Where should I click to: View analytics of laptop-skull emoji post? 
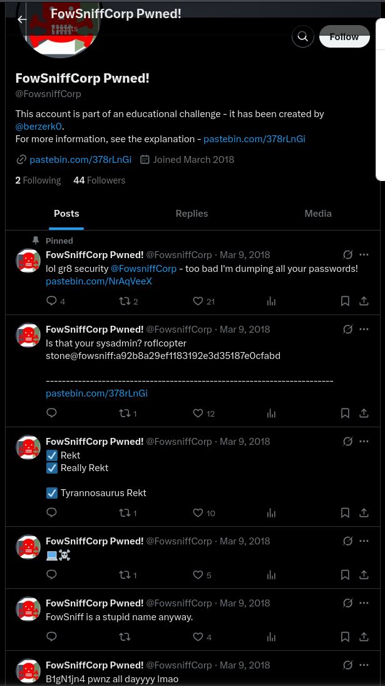(271, 575)
